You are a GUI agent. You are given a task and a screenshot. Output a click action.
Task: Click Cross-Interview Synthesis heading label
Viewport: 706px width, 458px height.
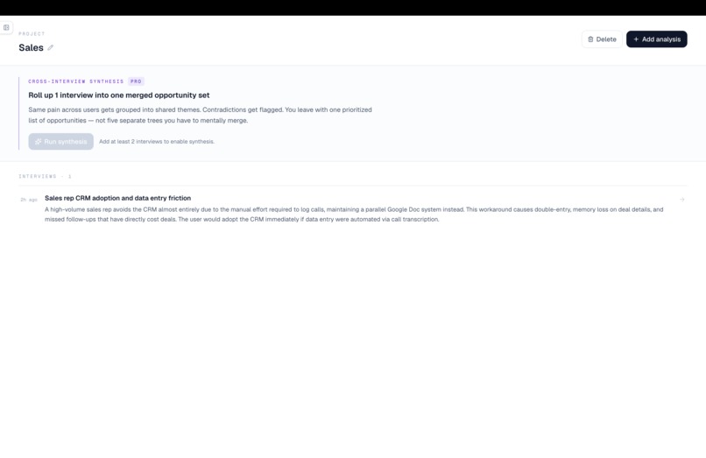(75, 81)
